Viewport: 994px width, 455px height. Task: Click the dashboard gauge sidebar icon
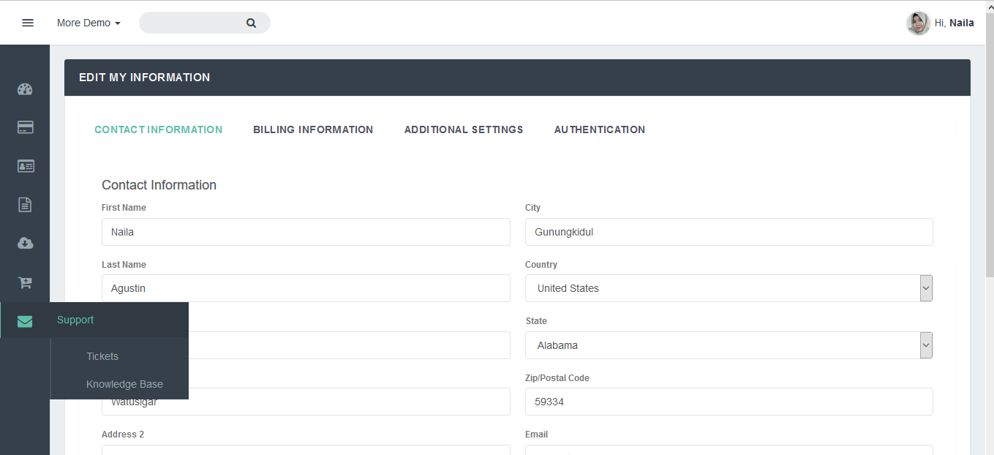pos(25,89)
